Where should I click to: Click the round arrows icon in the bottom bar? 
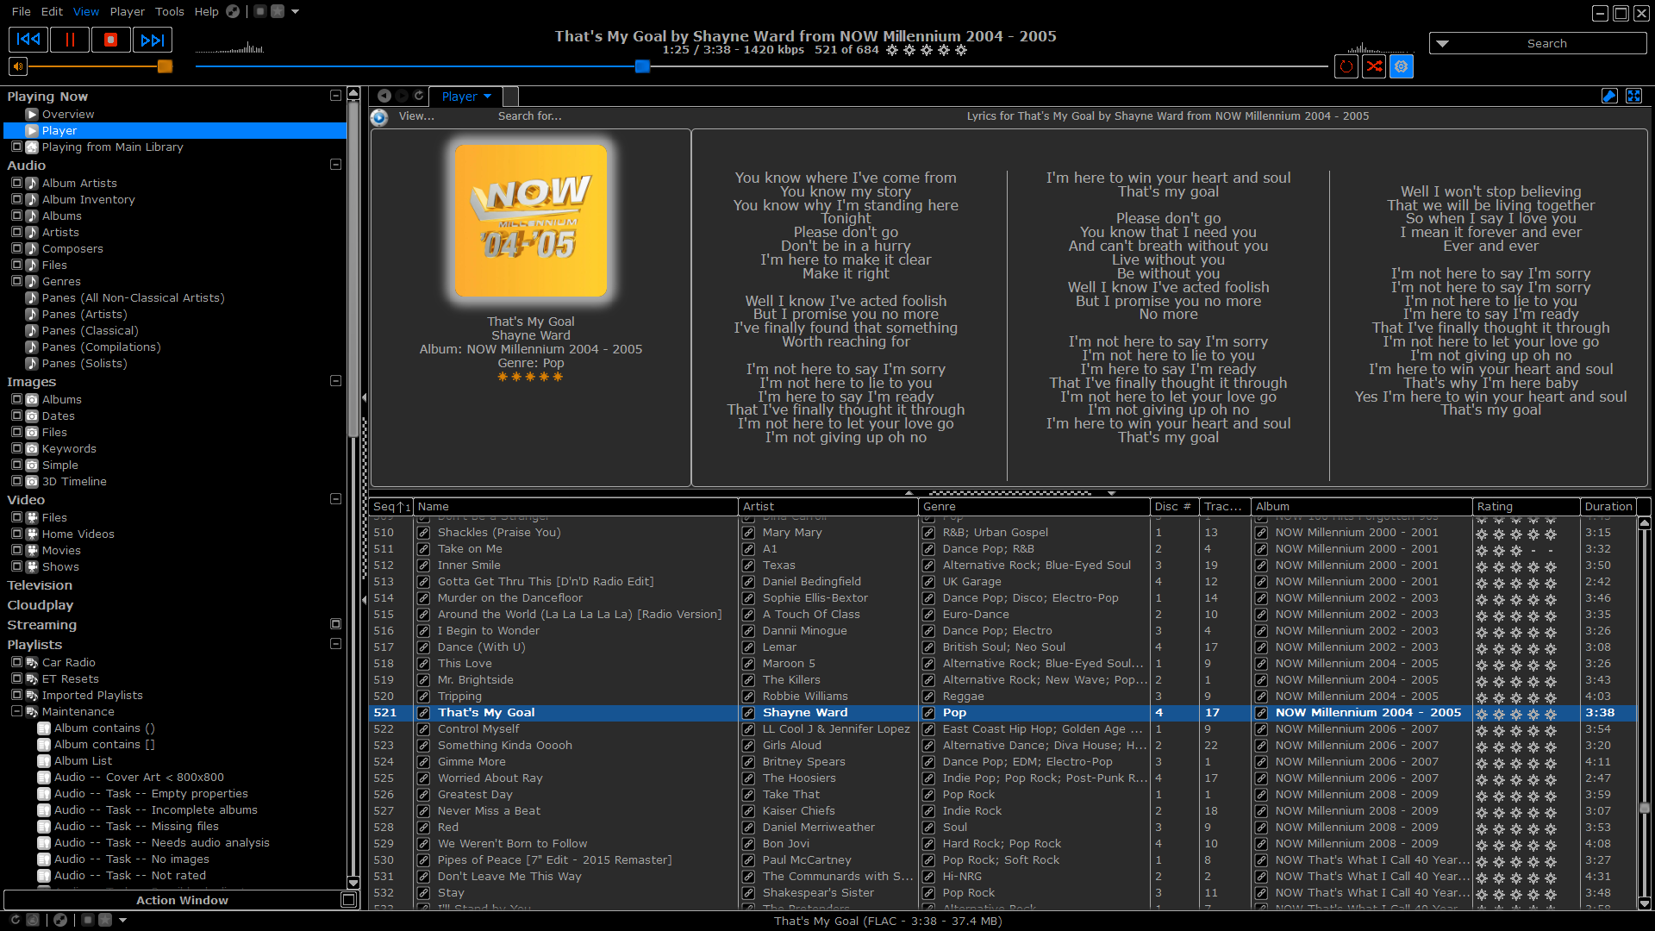pyautogui.click(x=60, y=920)
